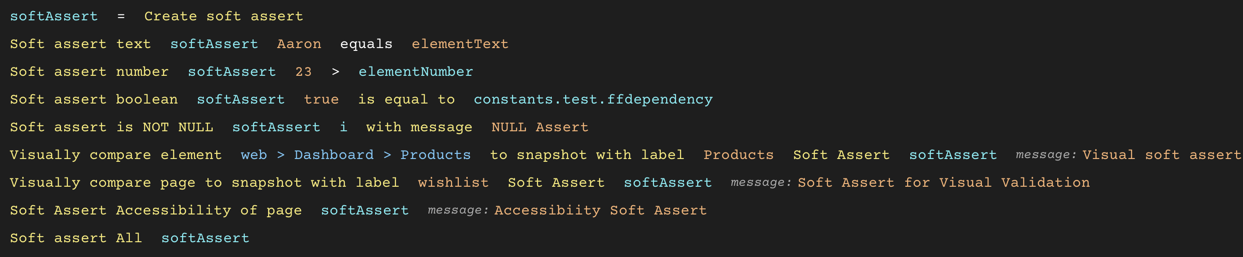Click the "Accessibiity Soft Assert" message
This screenshot has height=257, width=1243.
click(x=600, y=211)
